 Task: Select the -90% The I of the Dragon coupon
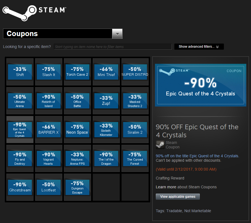pyautogui.click(x=106, y=158)
